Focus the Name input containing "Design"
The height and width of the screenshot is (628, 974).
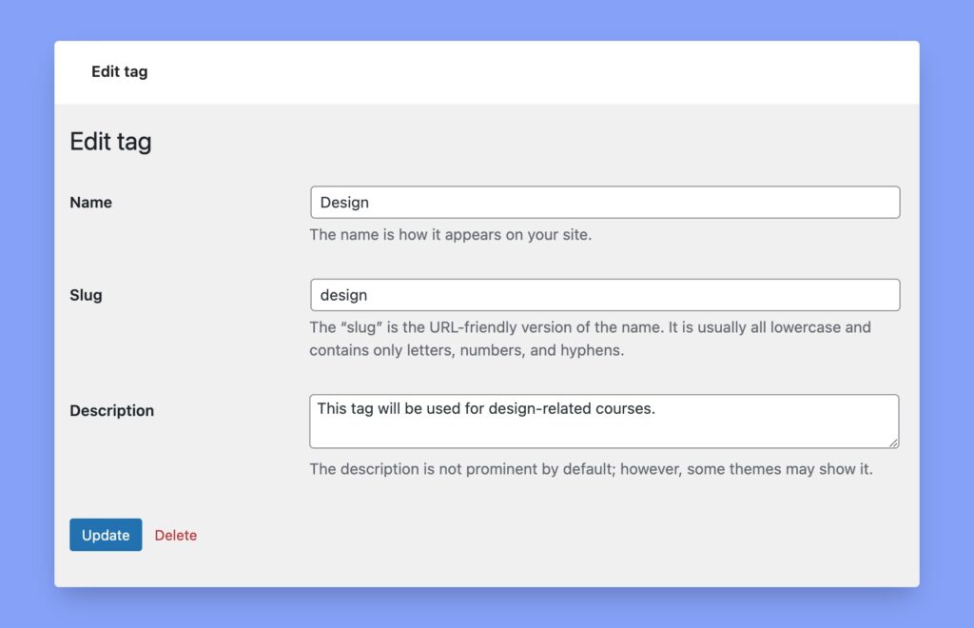point(605,203)
